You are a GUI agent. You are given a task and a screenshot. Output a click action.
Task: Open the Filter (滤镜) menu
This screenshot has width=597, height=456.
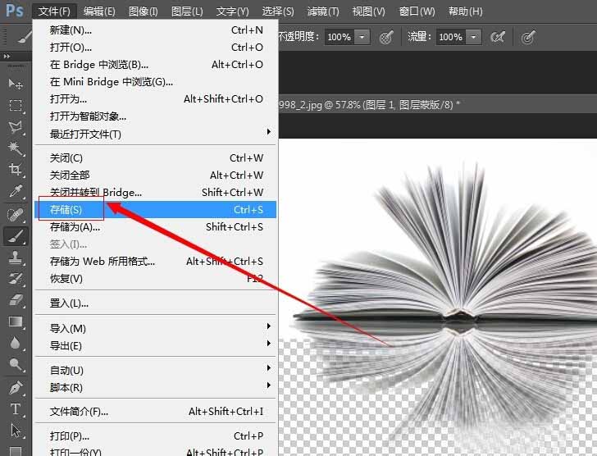click(323, 11)
